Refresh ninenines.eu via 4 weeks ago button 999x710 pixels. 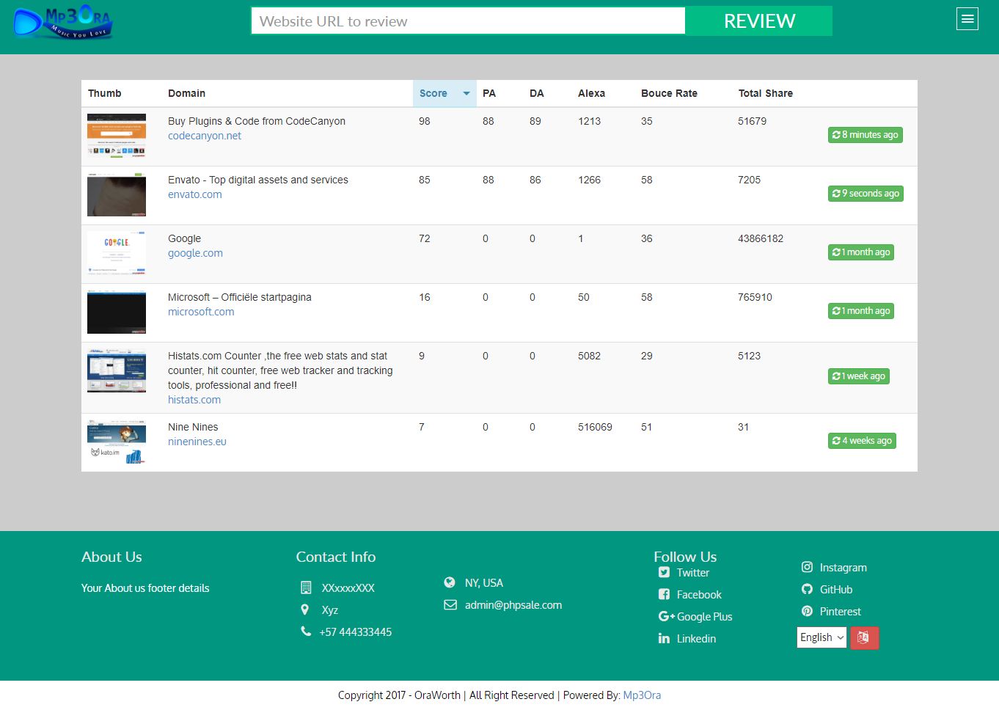[863, 441]
